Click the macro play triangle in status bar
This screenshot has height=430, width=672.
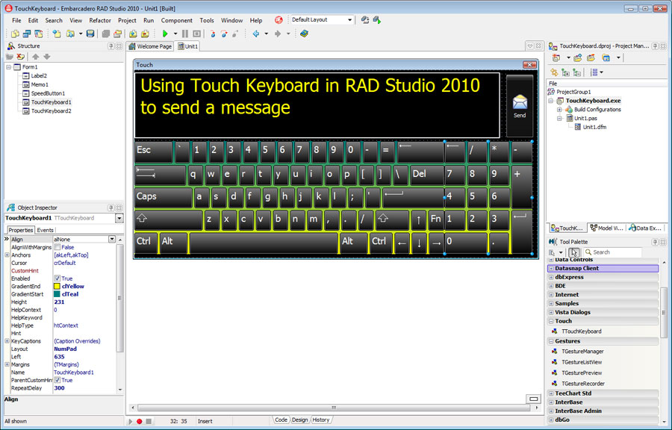(x=131, y=422)
